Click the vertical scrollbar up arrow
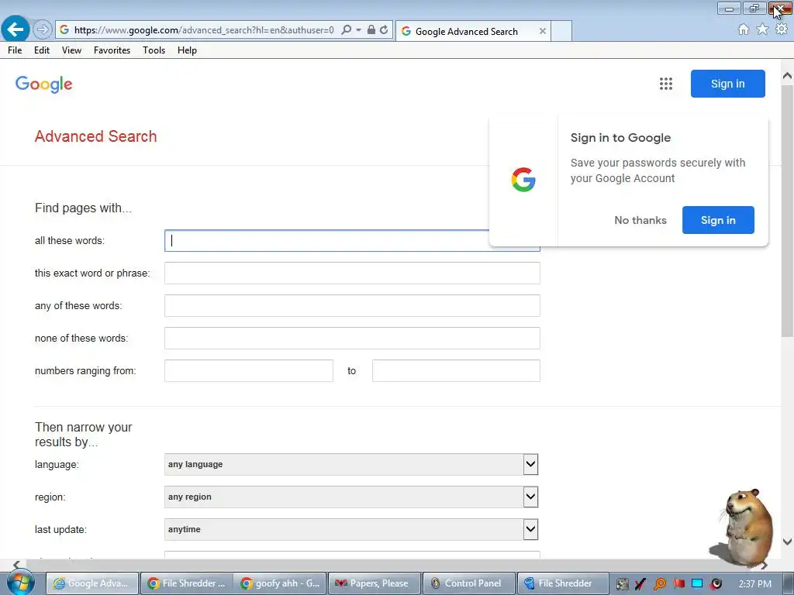 click(x=787, y=76)
